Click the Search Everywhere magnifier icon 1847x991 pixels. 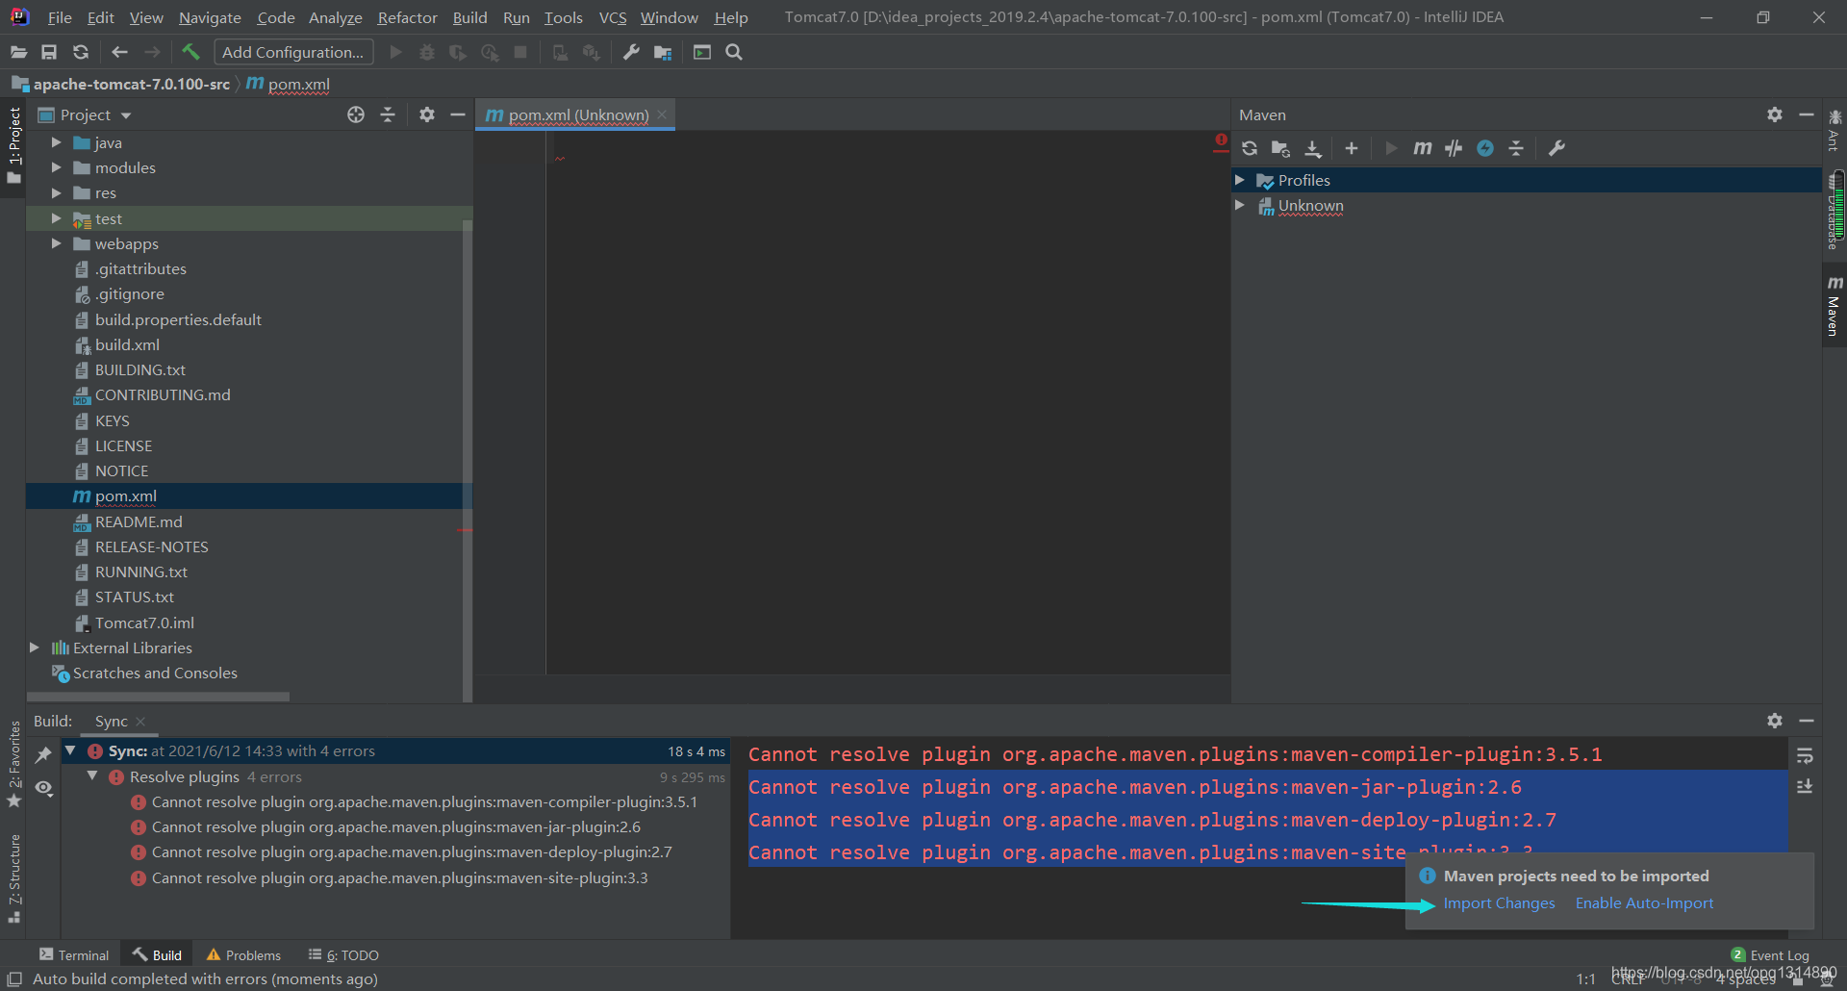734,52
